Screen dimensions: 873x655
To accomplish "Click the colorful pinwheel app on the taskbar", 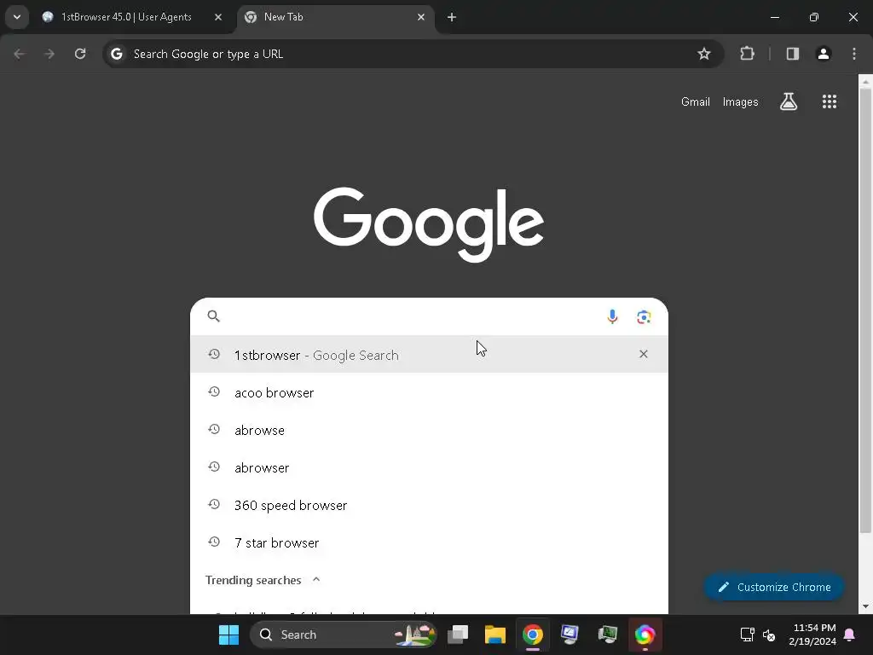I will (x=645, y=635).
